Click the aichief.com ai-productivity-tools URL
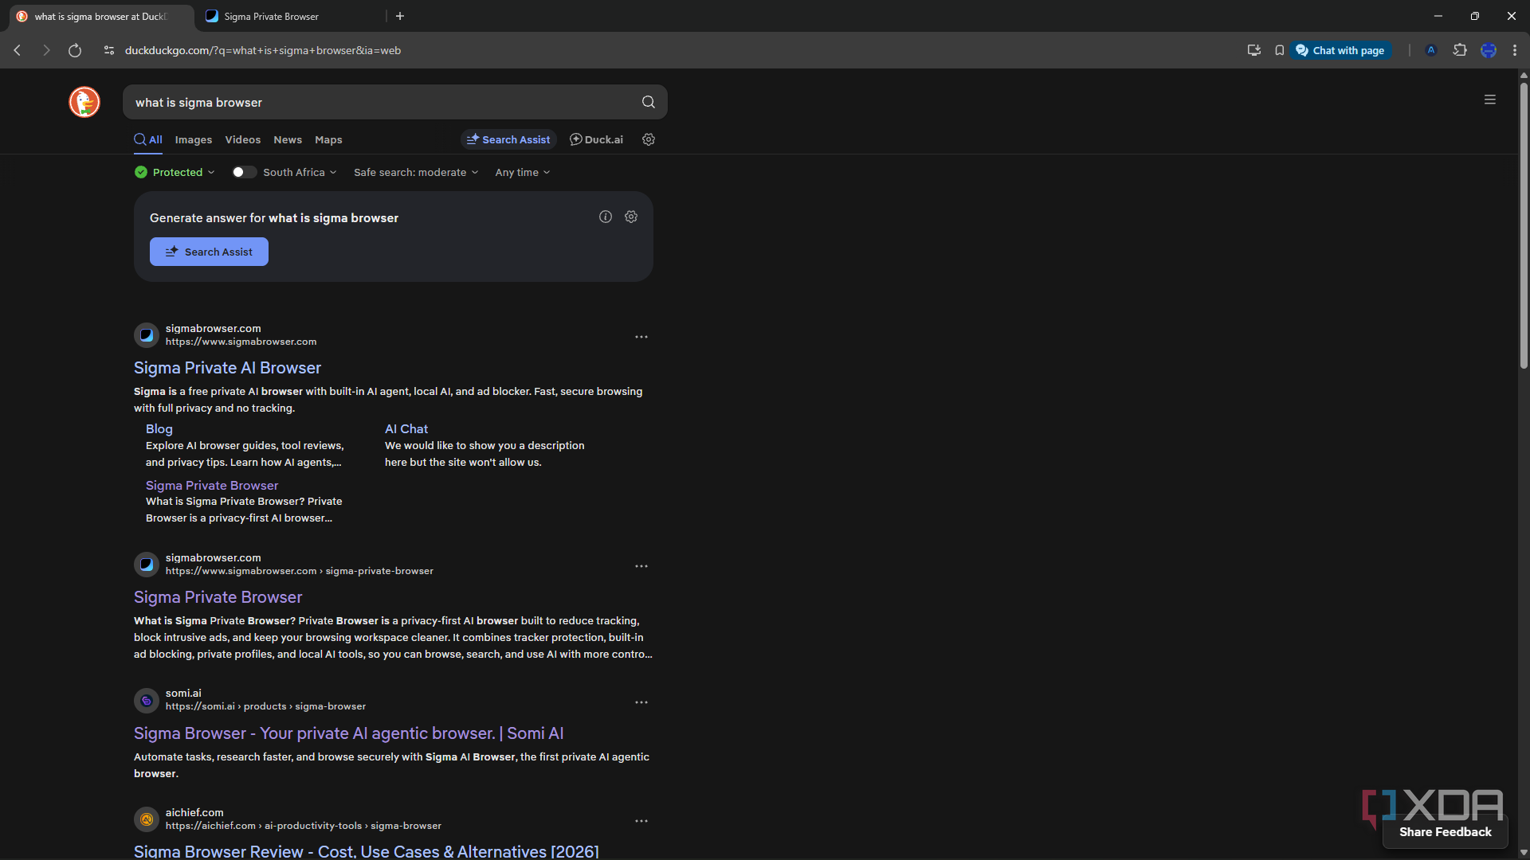The width and height of the screenshot is (1530, 860). [x=303, y=826]
